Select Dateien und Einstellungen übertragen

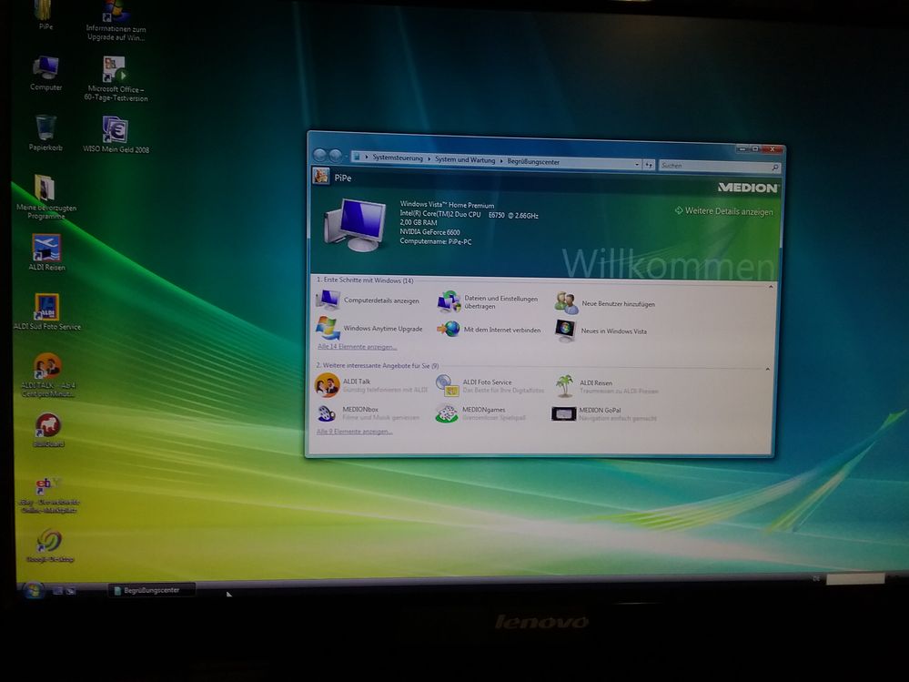pyautogui.click(x=500, y=302)
